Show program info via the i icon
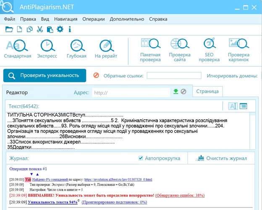Image resolution: width=262 pixels, height=210 pixels. click(x=70, y=29)
